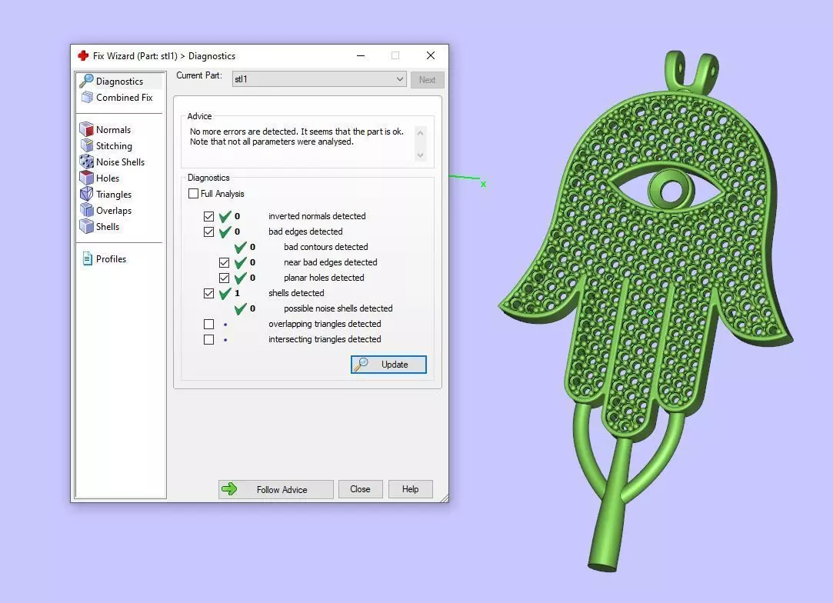The height and width of the screenshot is (603, 833).
Task: Click green checkmark beside bad contours detected
Action: click(241, 247)
